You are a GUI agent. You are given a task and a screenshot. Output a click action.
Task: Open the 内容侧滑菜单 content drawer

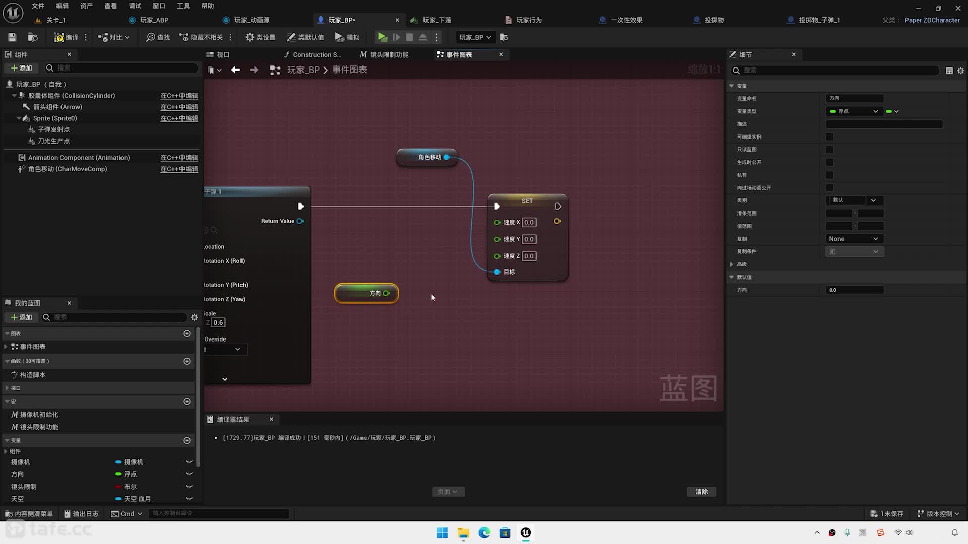(x=29, y=514)
